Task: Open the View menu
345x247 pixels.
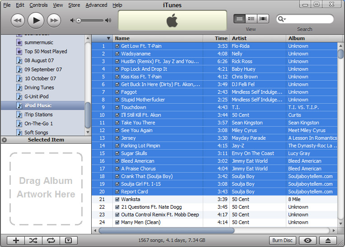Action: pyautogui.click(x=58, y=5)
